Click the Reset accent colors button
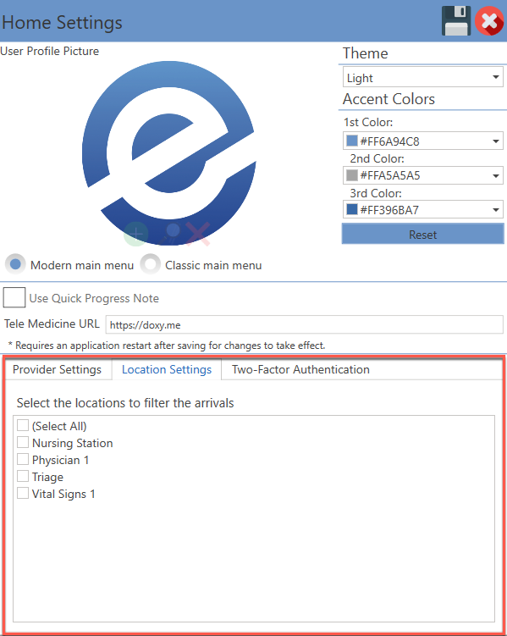 (423, 234)
